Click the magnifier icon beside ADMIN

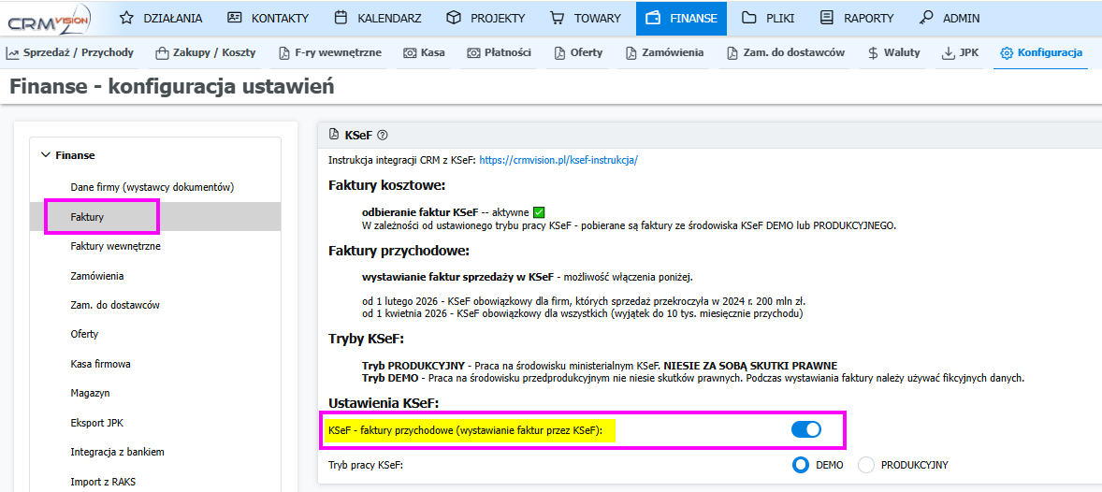point(926,19)
